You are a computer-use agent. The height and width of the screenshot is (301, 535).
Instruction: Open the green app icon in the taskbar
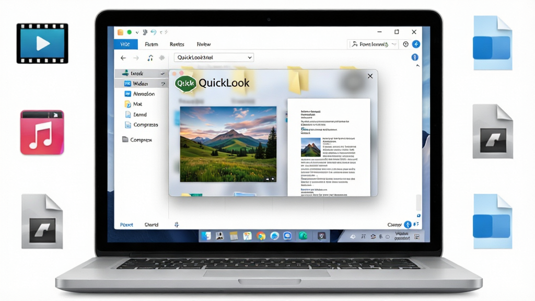click(303, 236)
